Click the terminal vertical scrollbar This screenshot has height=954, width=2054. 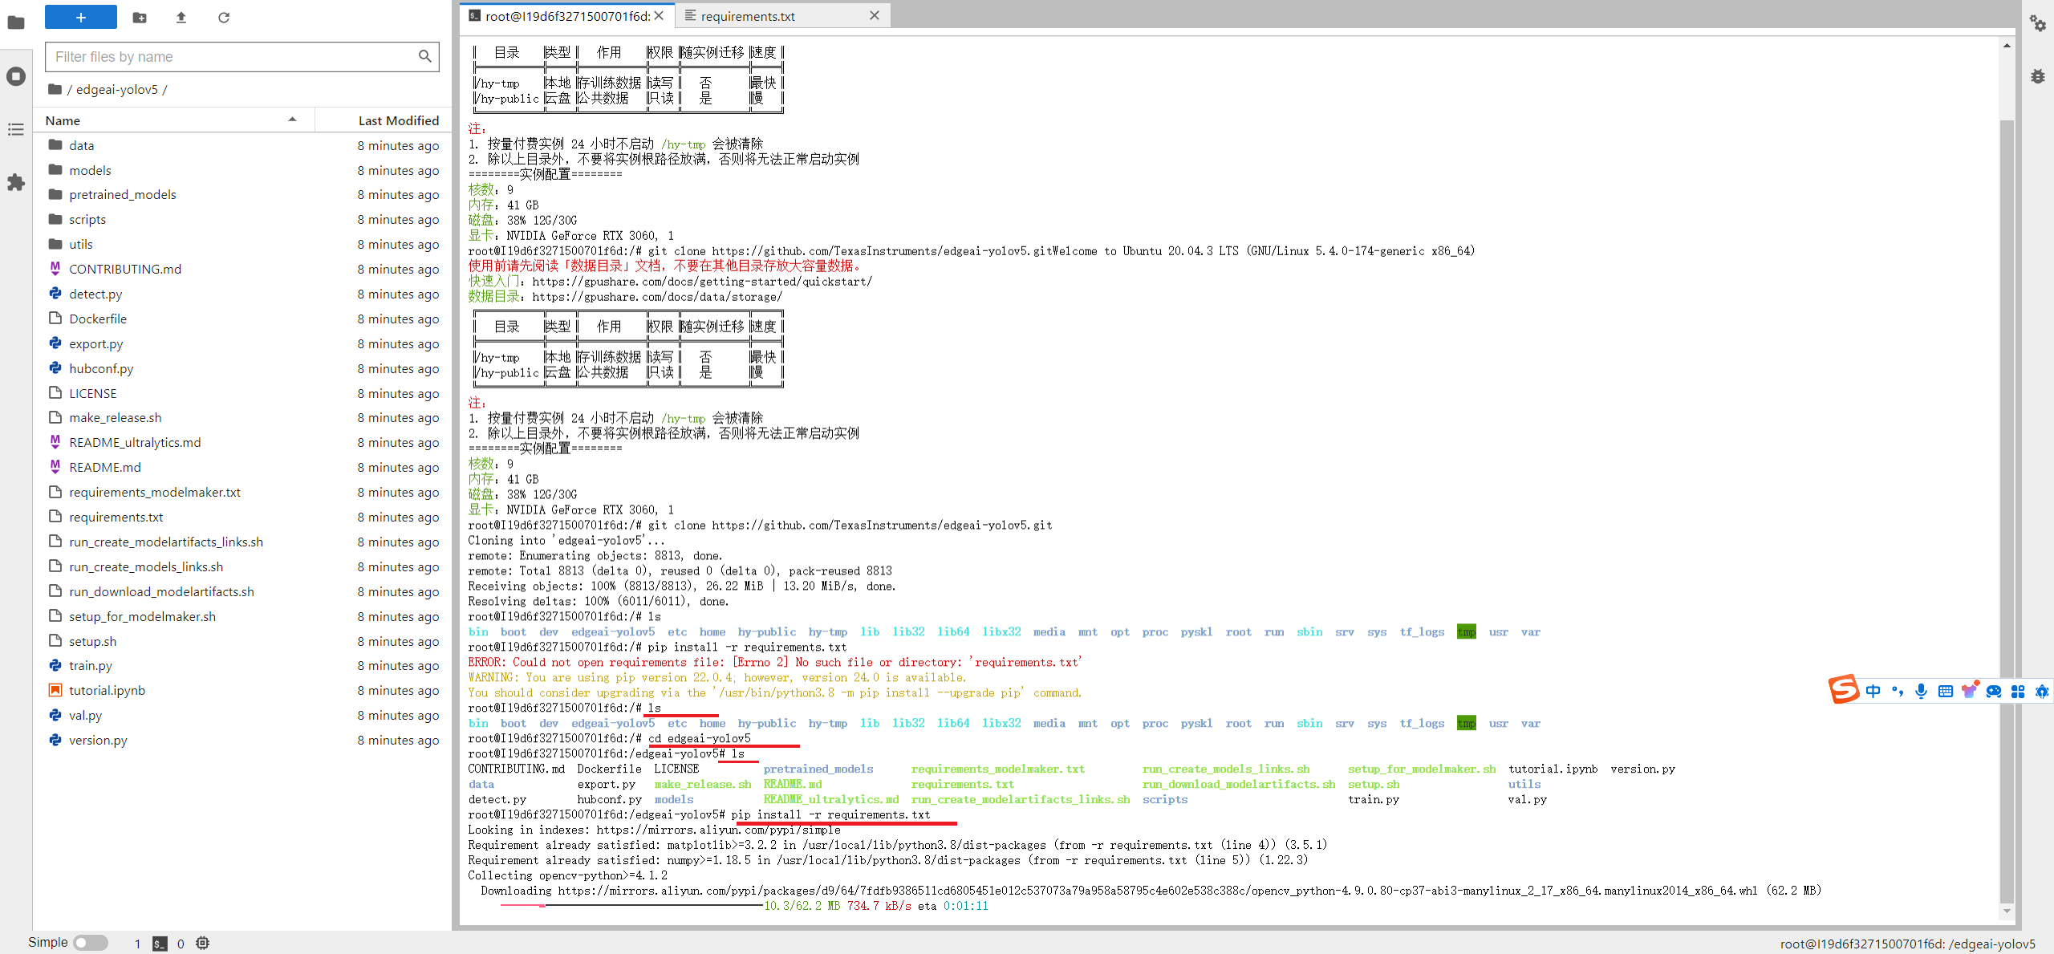click(2007, 481)
